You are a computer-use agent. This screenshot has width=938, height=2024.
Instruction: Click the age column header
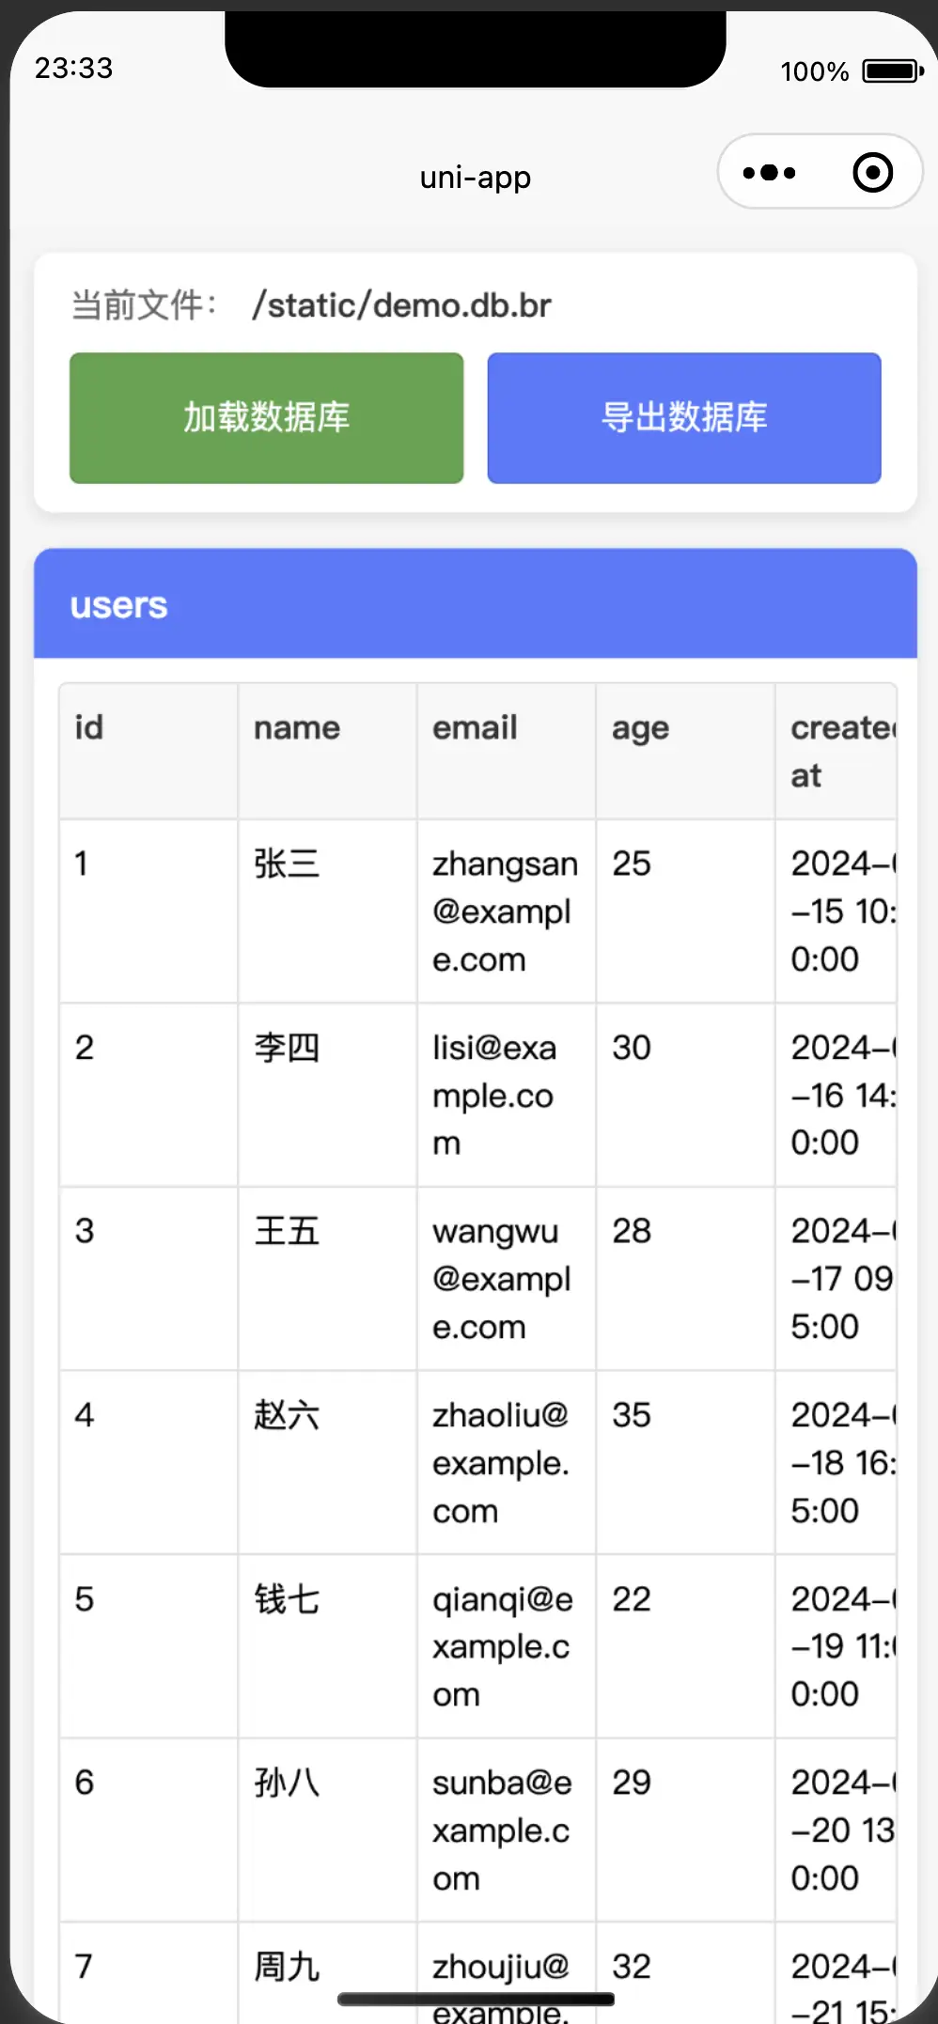click(640, 728)
